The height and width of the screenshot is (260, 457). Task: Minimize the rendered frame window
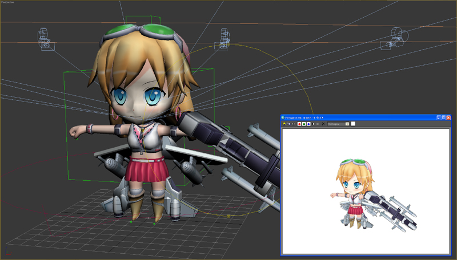438,117
